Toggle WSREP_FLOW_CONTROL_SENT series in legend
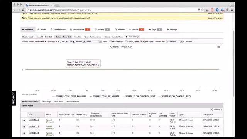 [x=139, y=96]
